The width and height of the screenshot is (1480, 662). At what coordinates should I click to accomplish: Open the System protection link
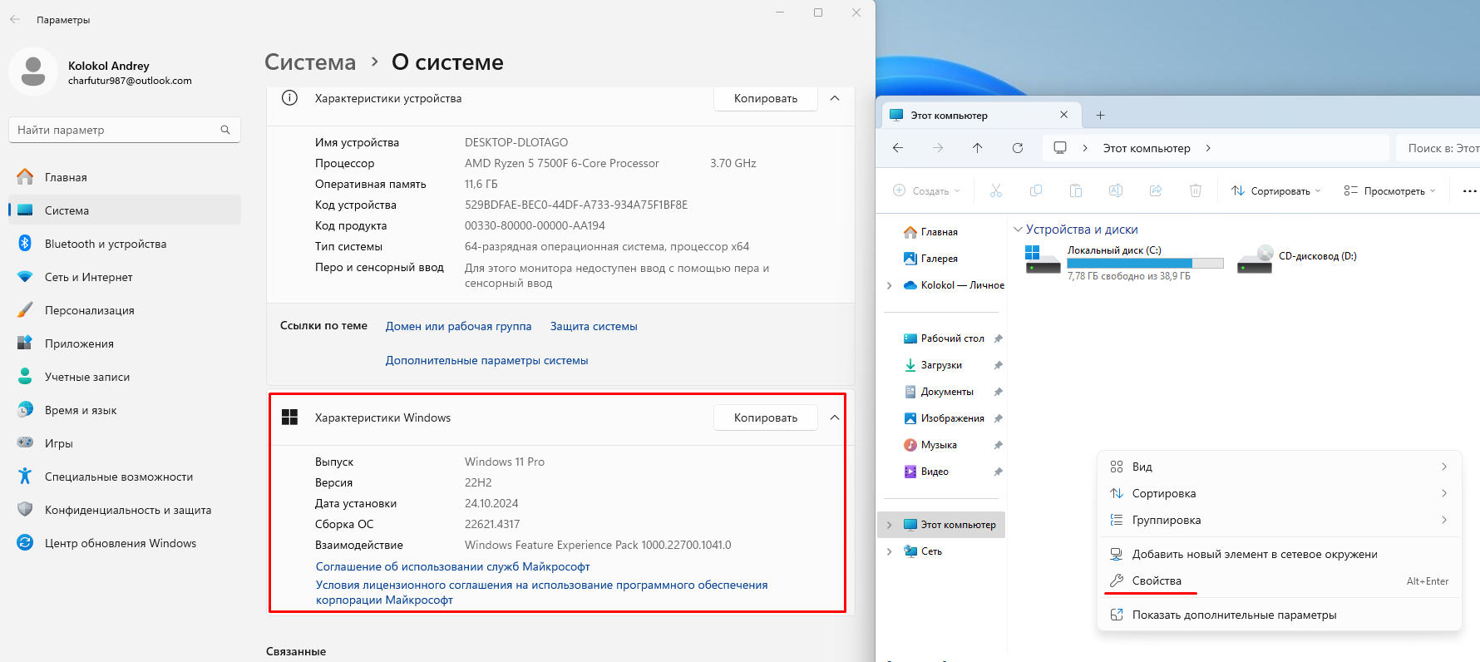tap(594, 327)
